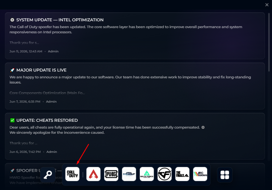The width and height of the screenshot is (272, 190).
Task: Select the Arena Breakout Infinite icon
Action: click(129, 174)
